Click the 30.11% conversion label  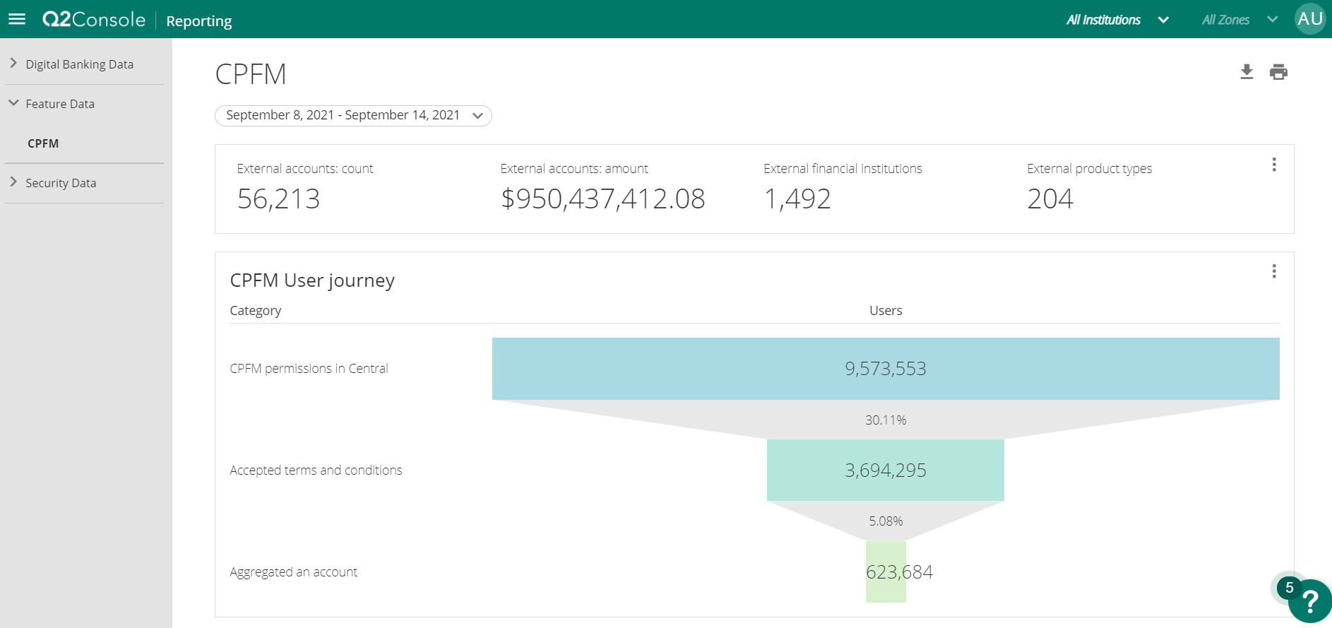(x=886, y=420)
